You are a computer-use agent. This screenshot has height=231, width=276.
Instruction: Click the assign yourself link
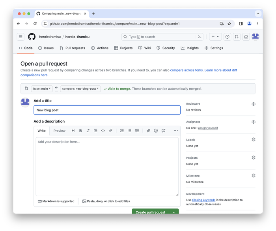tap(208, 128)
